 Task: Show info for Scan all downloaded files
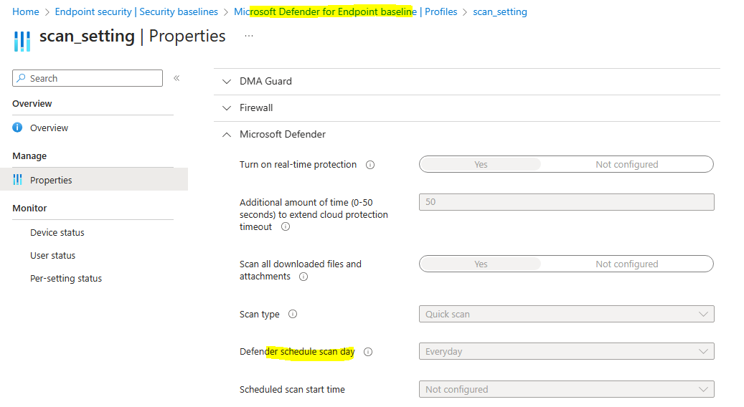303,277
